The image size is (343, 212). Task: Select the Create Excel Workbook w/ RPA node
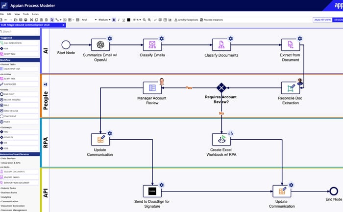(221, 139)
